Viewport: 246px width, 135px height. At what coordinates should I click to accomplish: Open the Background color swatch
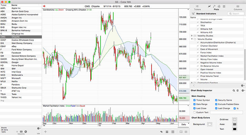point(209,124)
